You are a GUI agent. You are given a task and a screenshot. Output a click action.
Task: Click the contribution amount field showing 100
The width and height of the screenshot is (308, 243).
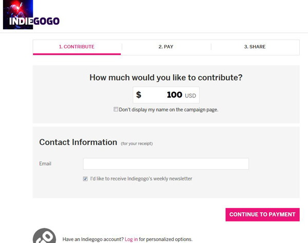166,95
